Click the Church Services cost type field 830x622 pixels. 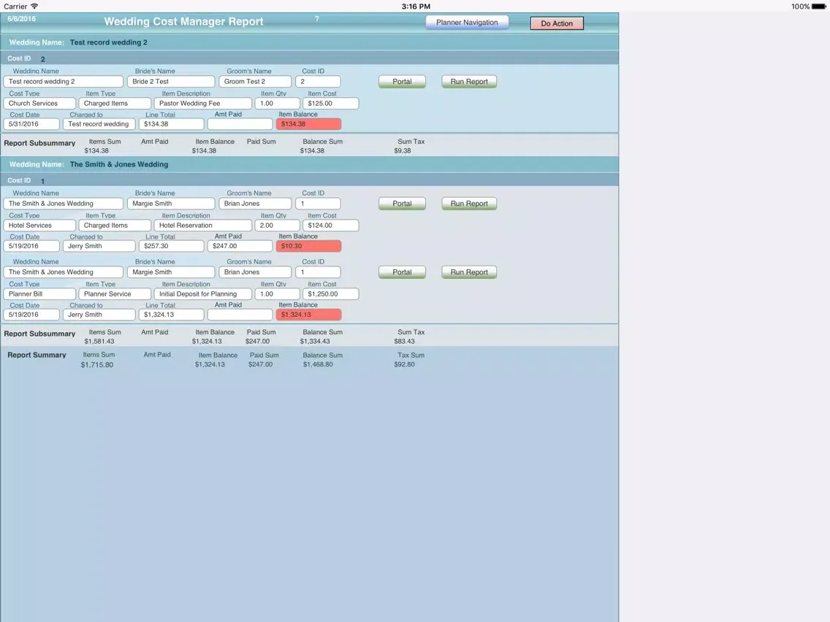click(x=39, y=103)
